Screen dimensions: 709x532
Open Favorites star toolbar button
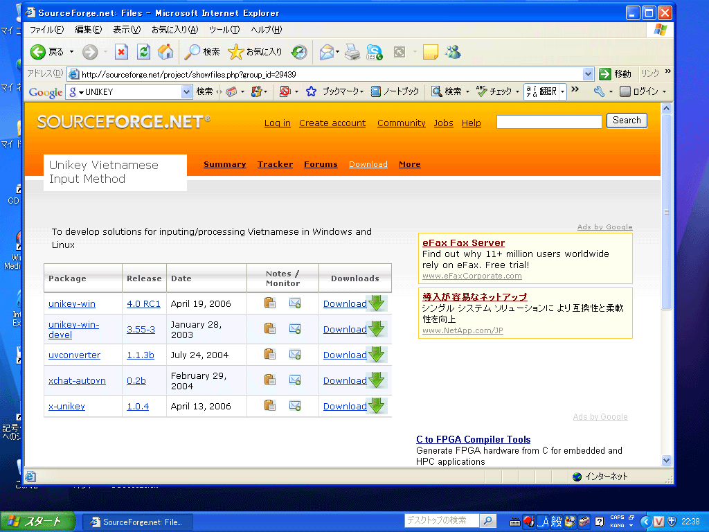255,52
